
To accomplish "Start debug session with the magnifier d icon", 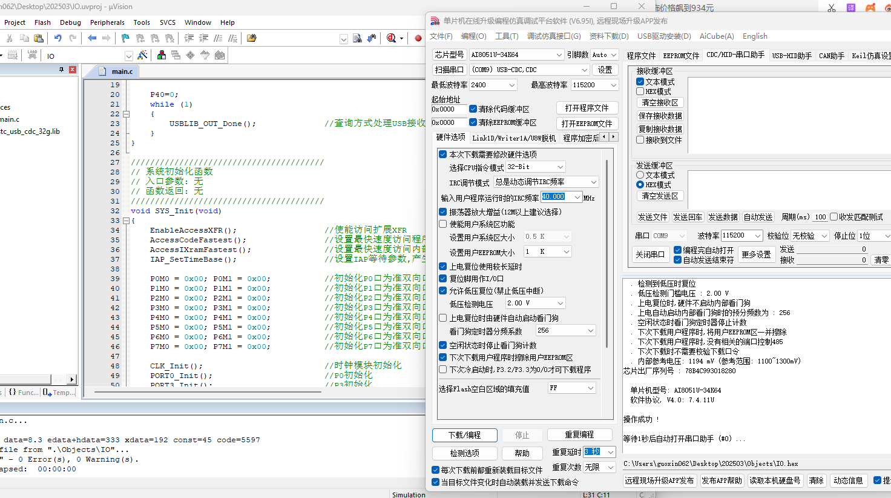I will (x=392, y=38).
